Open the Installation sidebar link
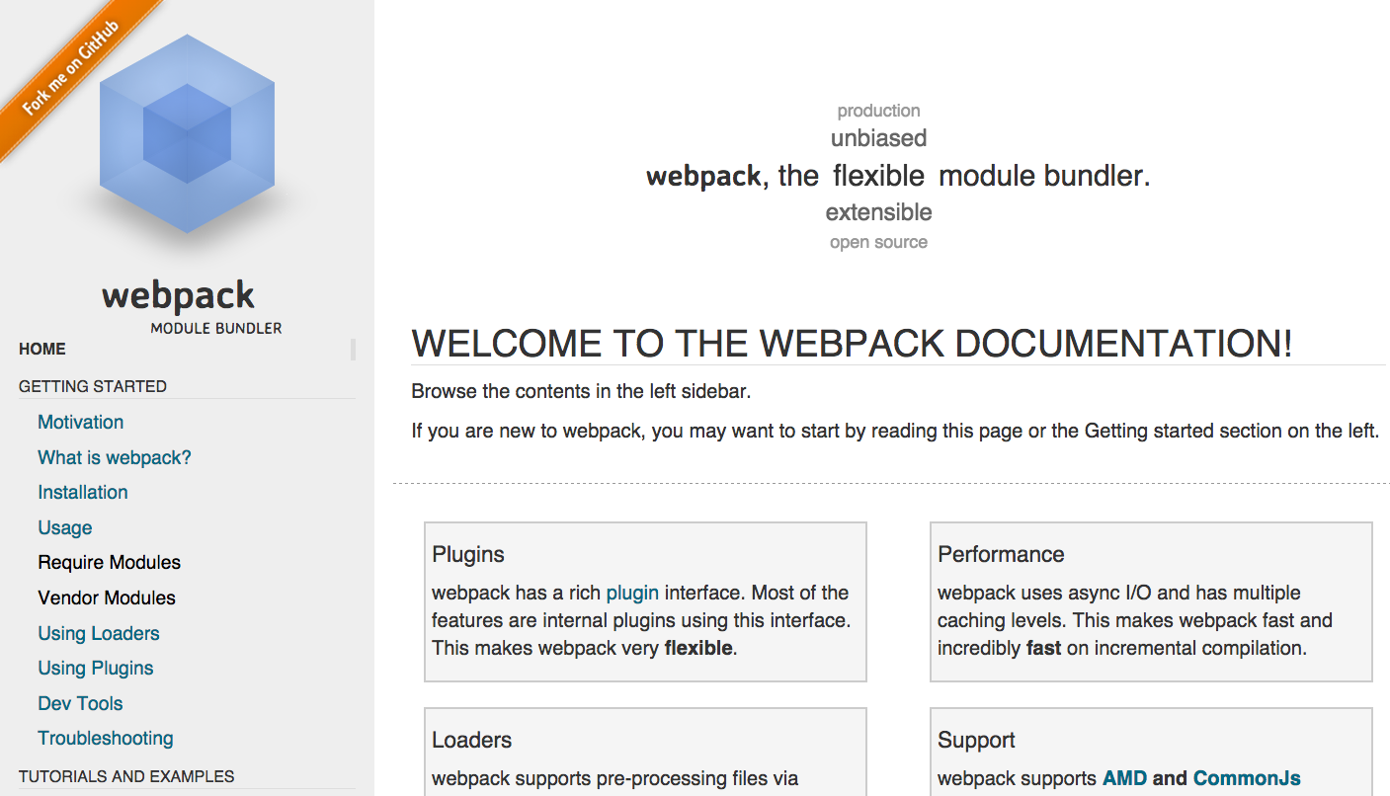This screenshot has width=1390, height=796. 83,492
